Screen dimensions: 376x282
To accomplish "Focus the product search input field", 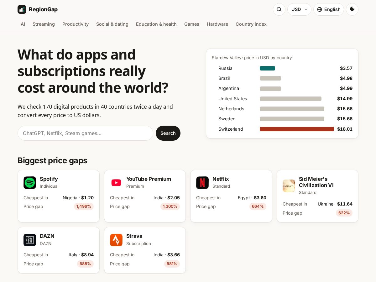I will (85, 133).
